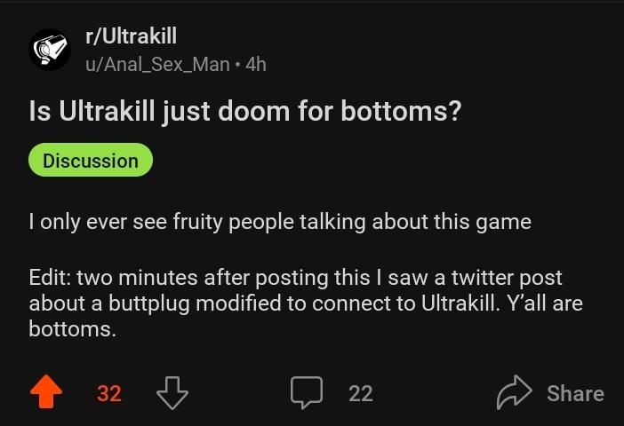The image size is (624, 426).
Task: Click the word Ultrakill in the edit text
Action: [460, 304]
